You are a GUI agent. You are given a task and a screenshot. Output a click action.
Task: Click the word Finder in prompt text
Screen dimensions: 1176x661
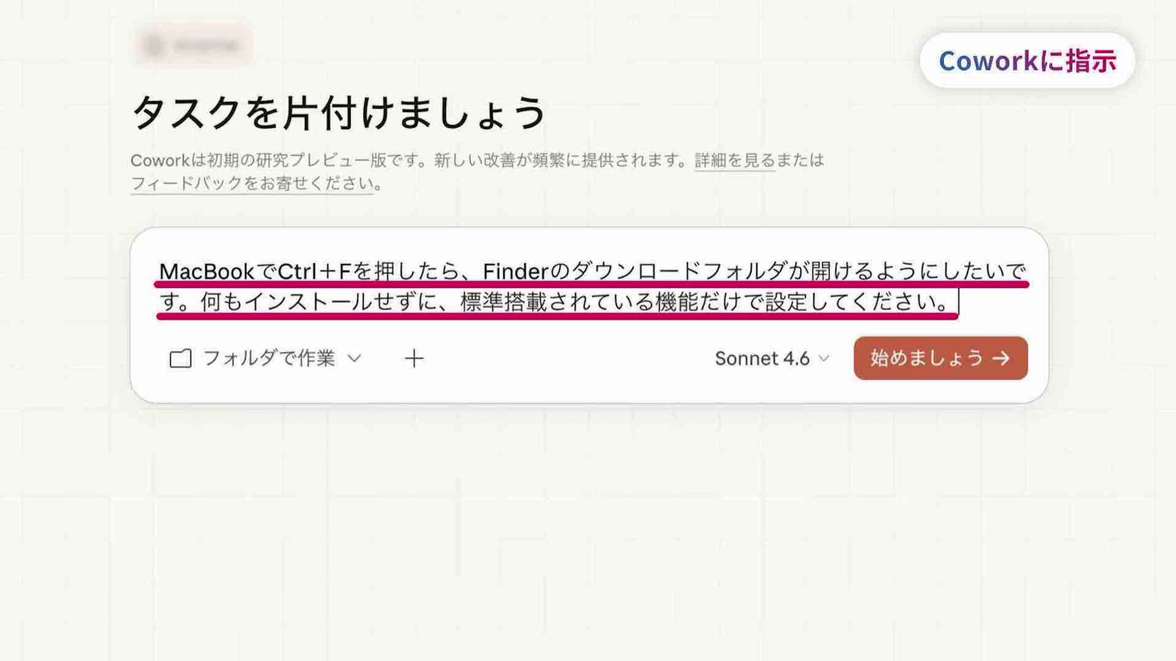pos(515,272)
